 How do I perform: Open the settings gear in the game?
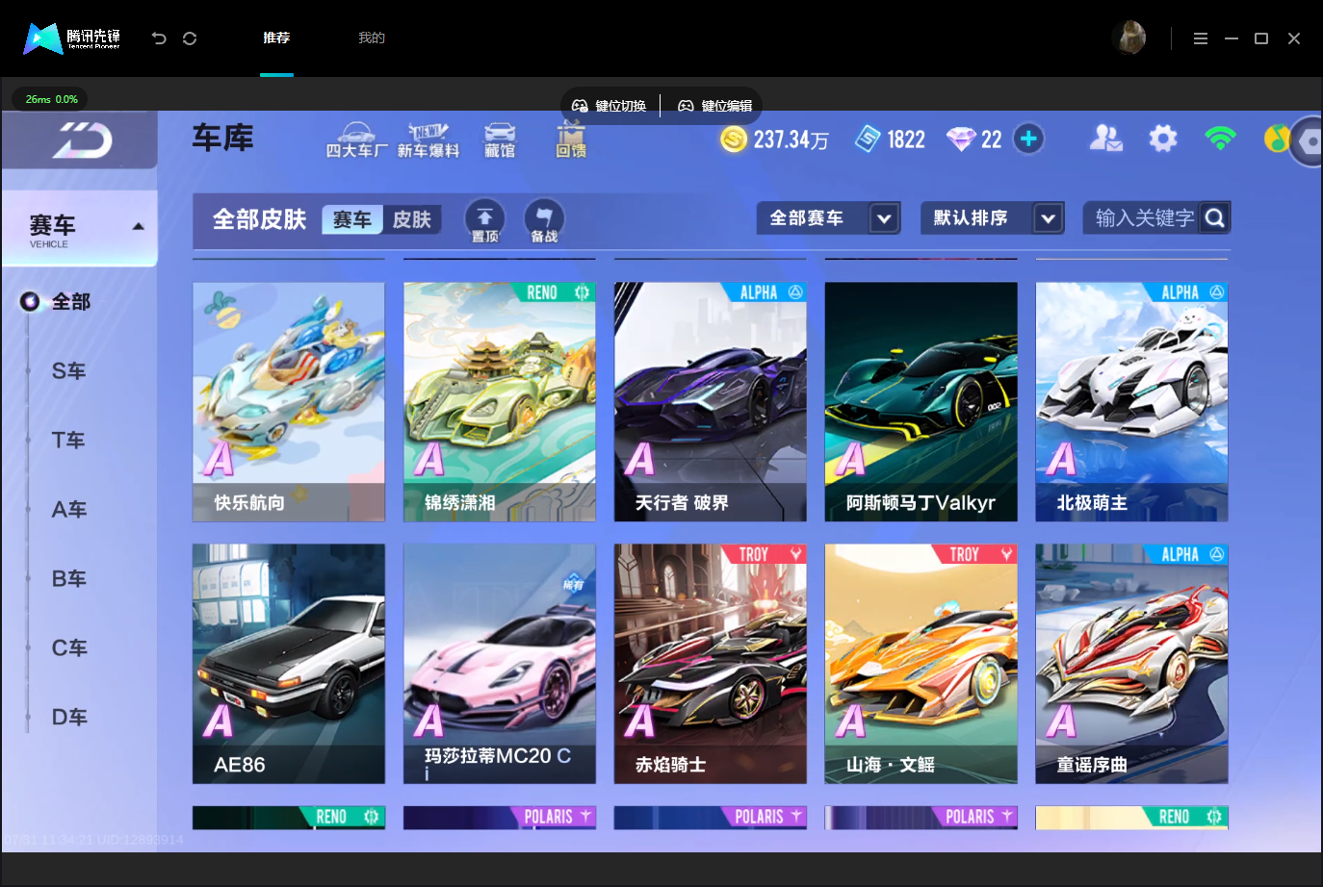click(x=1163, y=139)
